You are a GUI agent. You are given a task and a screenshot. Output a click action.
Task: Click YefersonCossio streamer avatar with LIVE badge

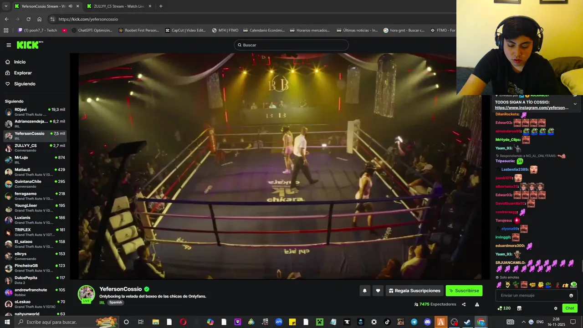[x=86, y=294]
